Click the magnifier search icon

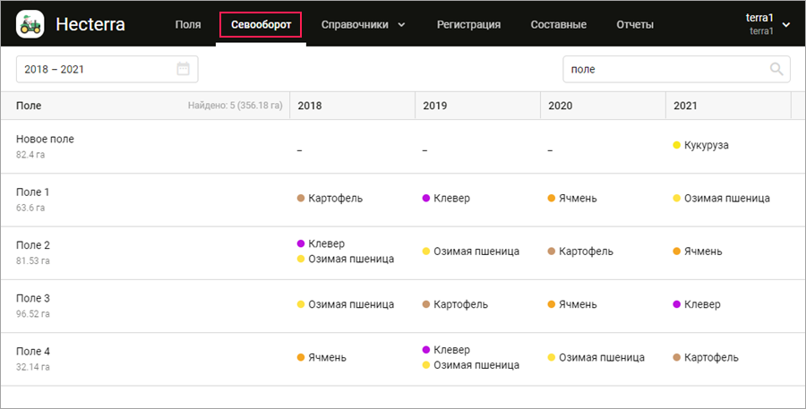pos(776,69)
